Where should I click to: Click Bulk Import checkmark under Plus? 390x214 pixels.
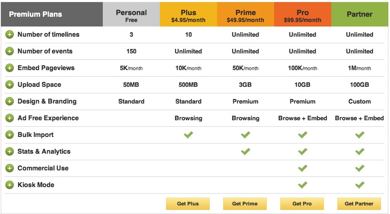pyautogui.click(x=188, y=135)
